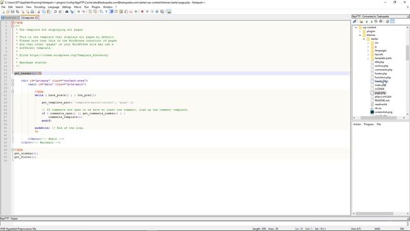Expand the layouts folder
The width and height of the screenshot is (410, 231).
point(368,54)
